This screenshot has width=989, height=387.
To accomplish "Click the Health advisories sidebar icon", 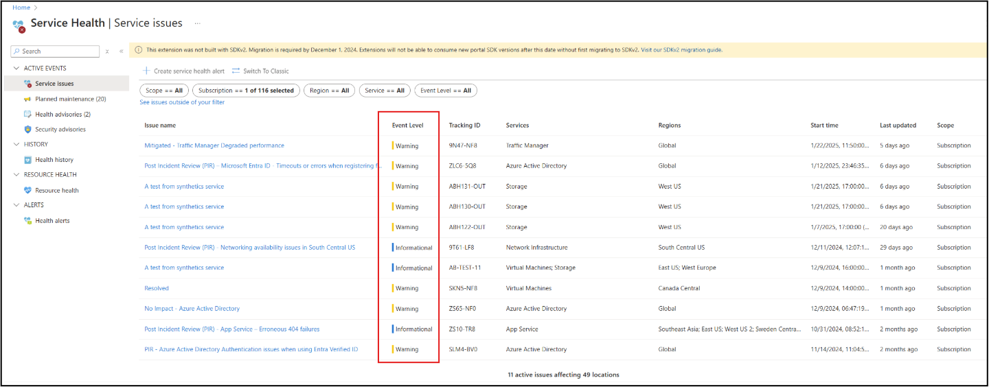I will [x=27, y=114].
